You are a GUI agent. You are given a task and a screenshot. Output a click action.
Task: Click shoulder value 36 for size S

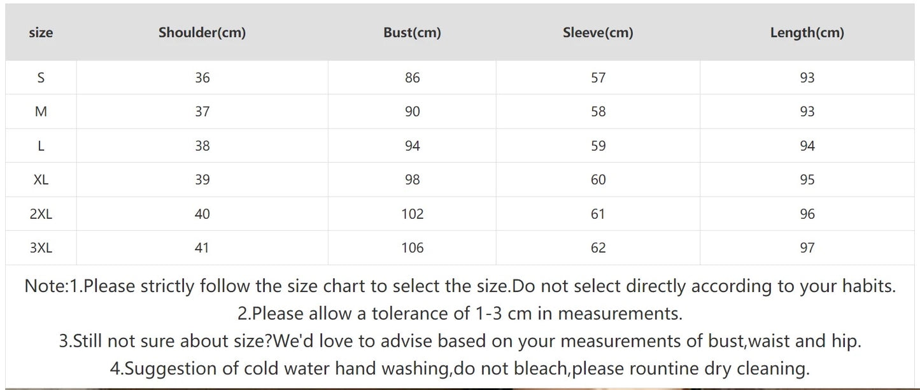pos(202,78)
